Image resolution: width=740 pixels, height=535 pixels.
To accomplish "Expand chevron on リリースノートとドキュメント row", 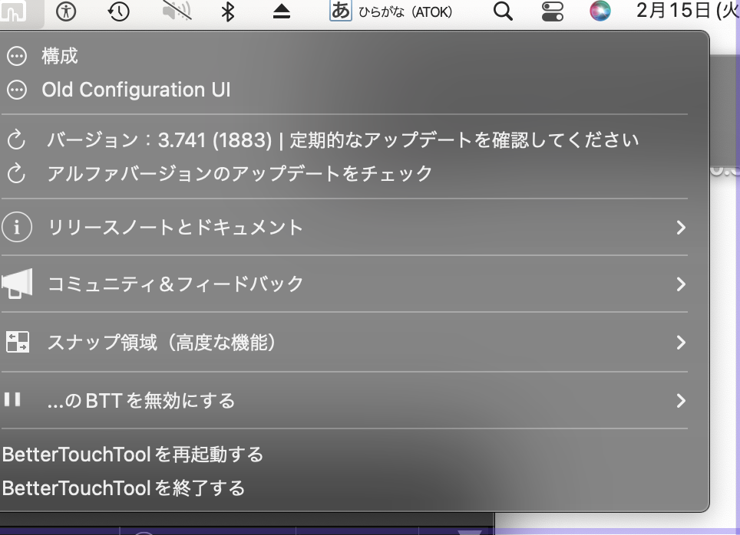I will click(x=681, y=227).
